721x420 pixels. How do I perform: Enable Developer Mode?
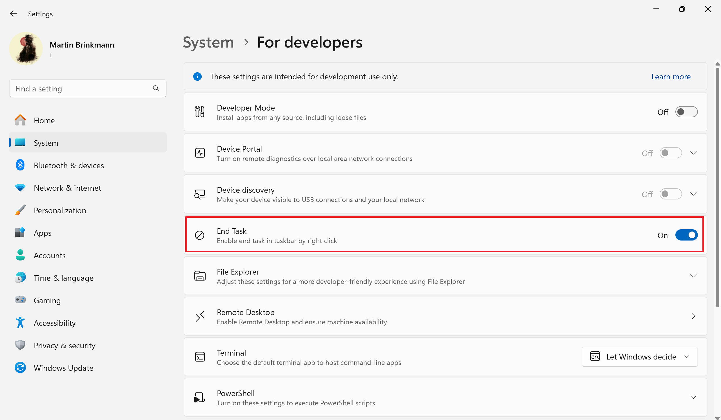click(x=686, y=112)
